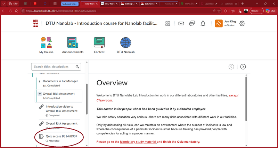
Task: Open the settings gear in course header
Action: tap(242, 23)
